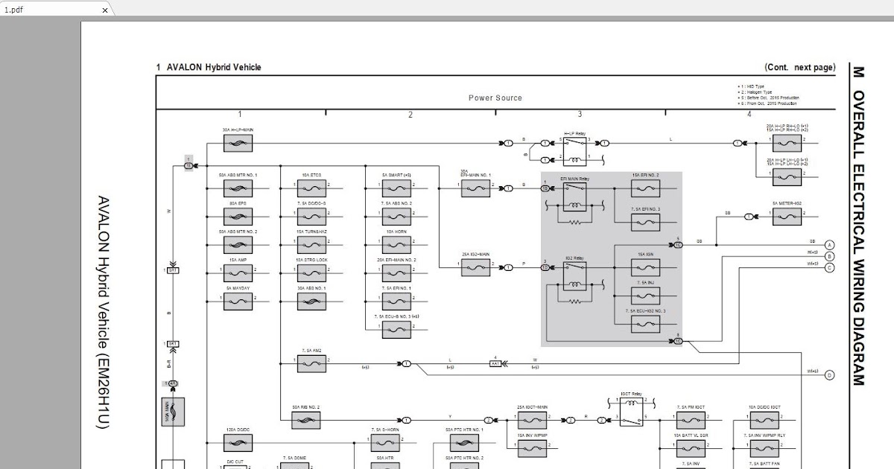Click the '*6 : From Oct. 2015 Production' note
Screen dimensions: 894x469
767,103
